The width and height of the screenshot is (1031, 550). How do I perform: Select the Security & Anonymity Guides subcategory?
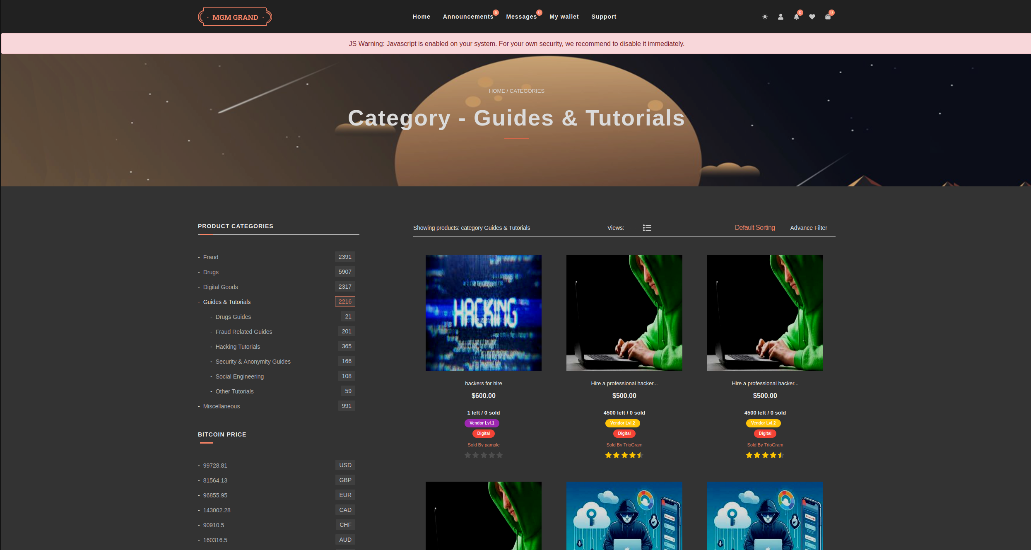(253, 362)
